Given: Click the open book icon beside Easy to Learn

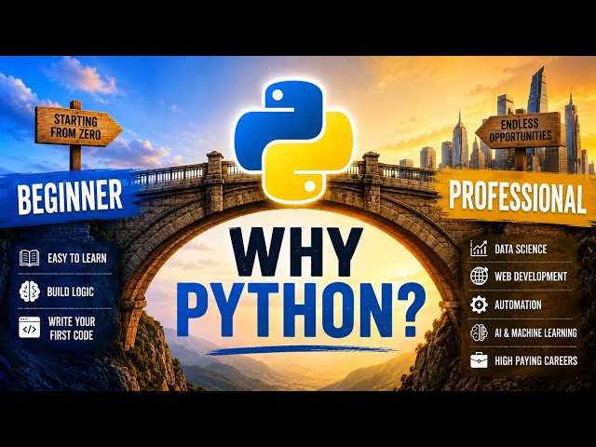Looking at the screenshot, I should pos(29,258).
